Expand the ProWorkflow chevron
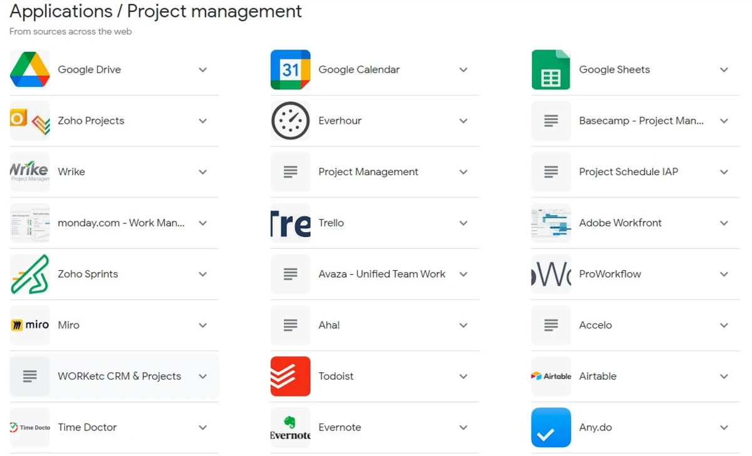The height and width of the screenshot is (456, 752). click(x=724, y=274)
